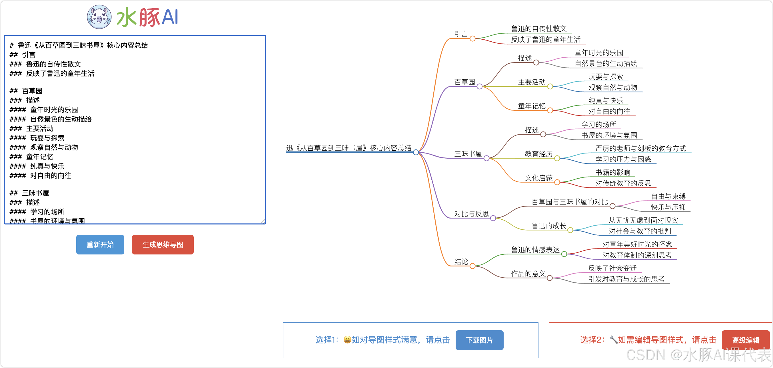This screenshot has height=368, width=773.
Task: Click the 水豚AI capybara logo icon
Action: point(99,17)
